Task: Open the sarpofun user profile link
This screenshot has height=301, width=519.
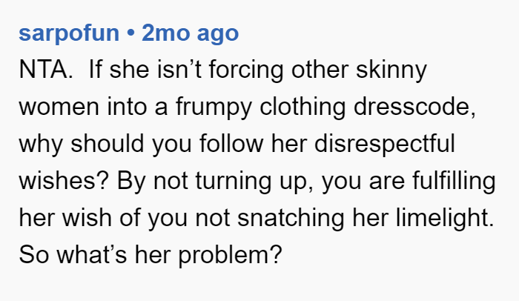Action: point(69,33)
